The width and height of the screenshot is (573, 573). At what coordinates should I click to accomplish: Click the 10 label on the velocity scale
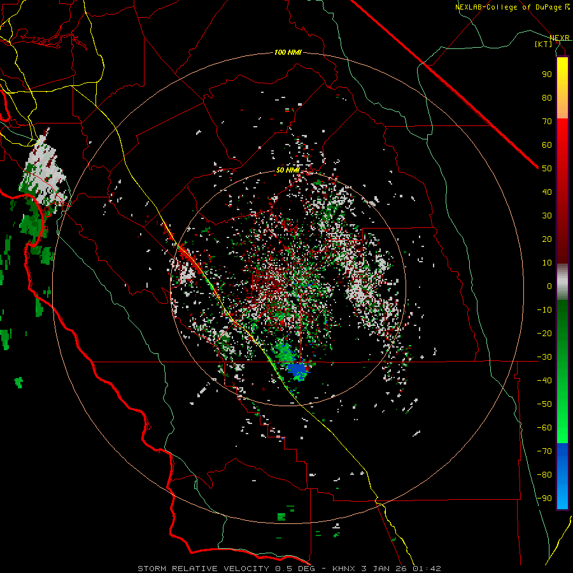point(547,263)
